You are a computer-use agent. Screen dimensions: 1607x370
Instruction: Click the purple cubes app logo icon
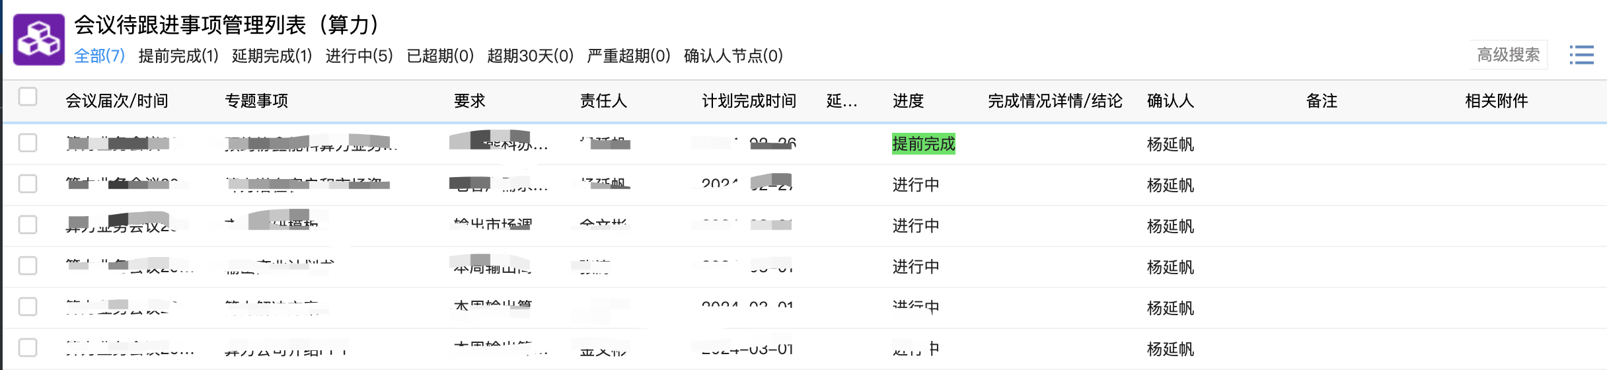39,40
